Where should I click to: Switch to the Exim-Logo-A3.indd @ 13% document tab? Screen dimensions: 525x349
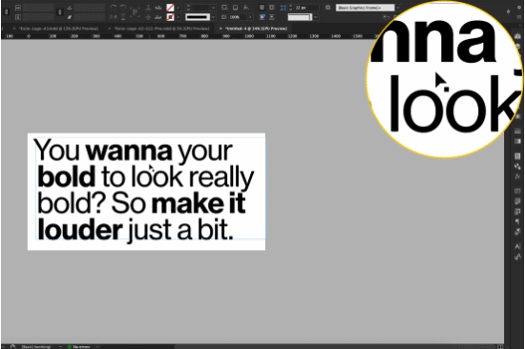click(x=58, y=29)
